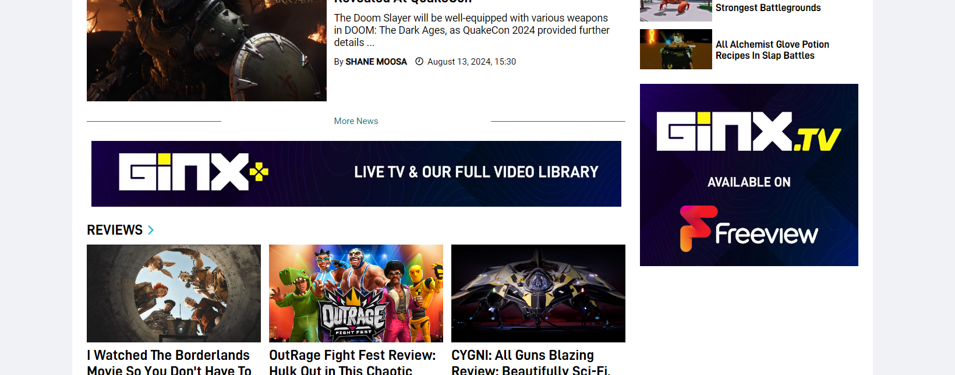Click the GINX+ logo in the banner
The width and height of the screenshot is (955, 375).
(x=183, y=172)
